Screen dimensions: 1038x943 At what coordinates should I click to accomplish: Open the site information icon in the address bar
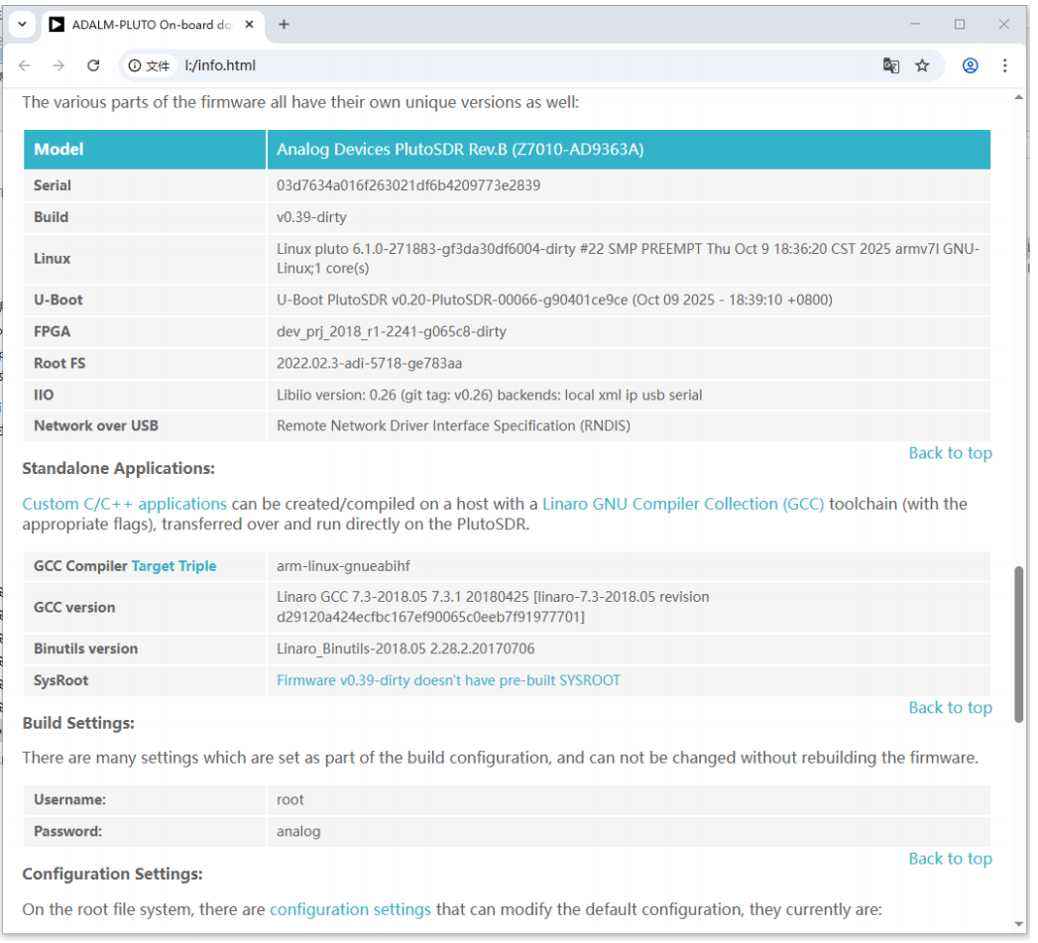point(135,65)
